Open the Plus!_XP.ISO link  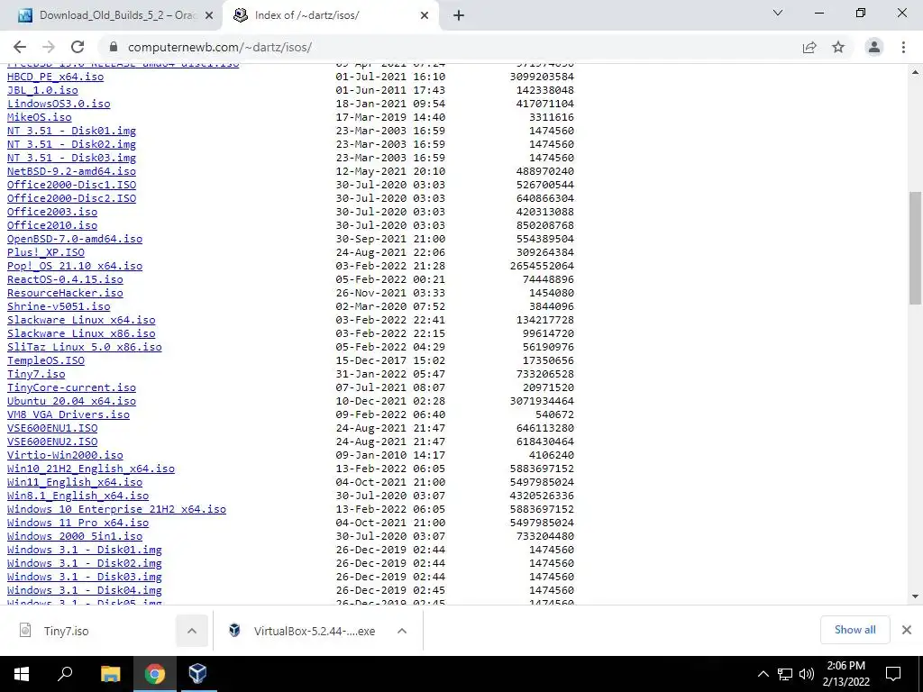pyautogui.click(x=46, y=252)
